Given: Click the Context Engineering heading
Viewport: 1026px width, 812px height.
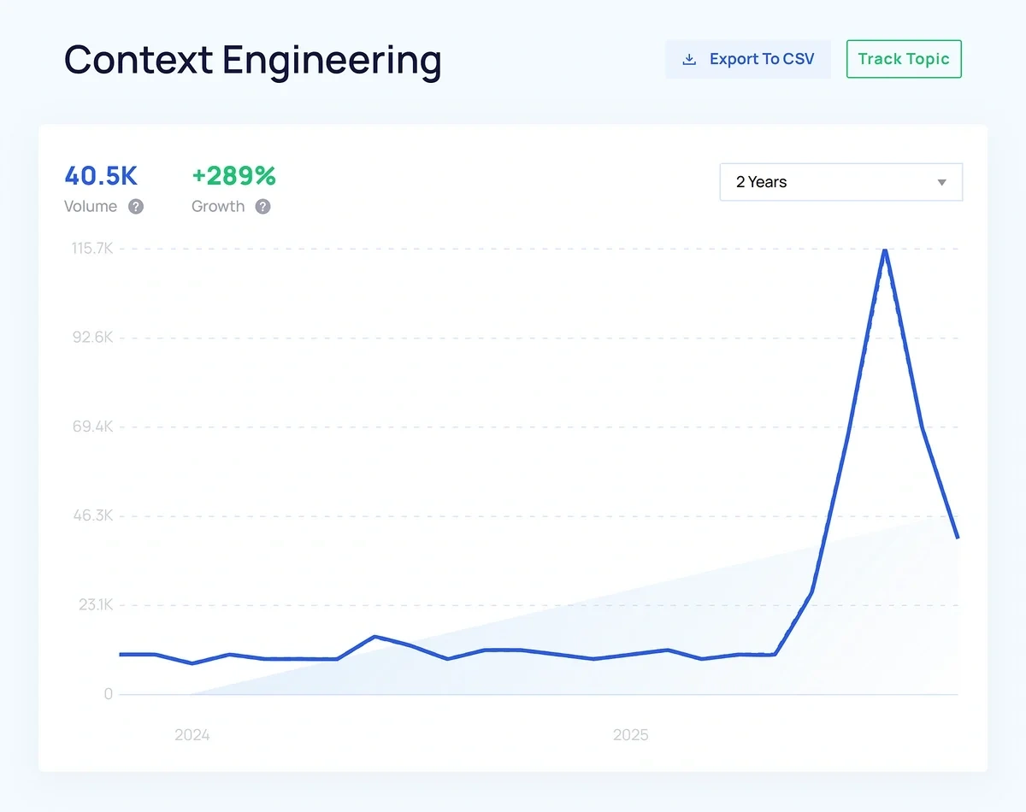Looking at the screenshot, I should pos(253,61).
